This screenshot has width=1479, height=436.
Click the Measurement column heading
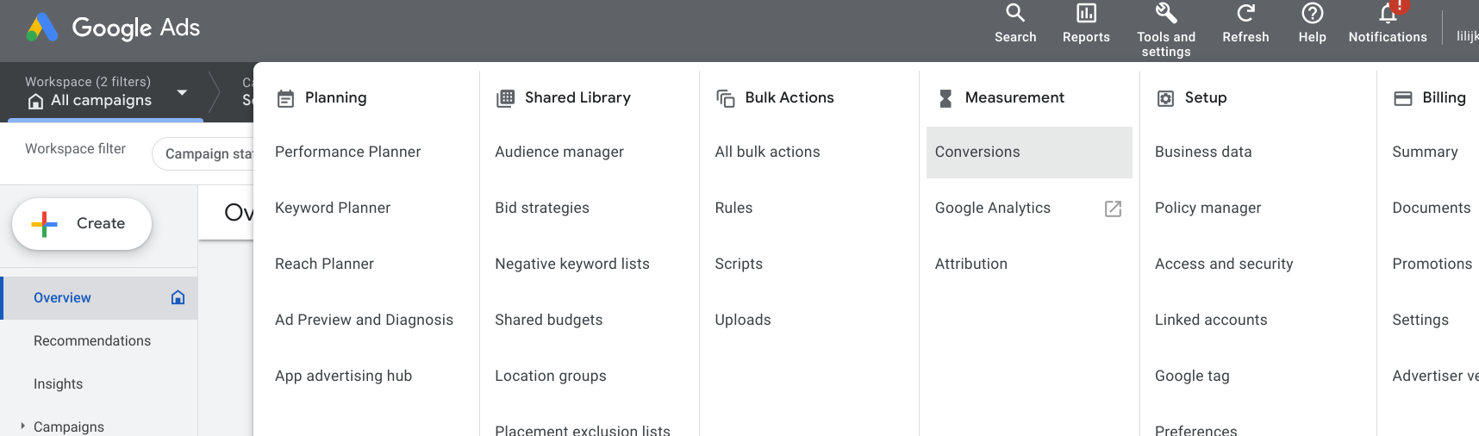pyautogui.click(x=1014, y=97)
